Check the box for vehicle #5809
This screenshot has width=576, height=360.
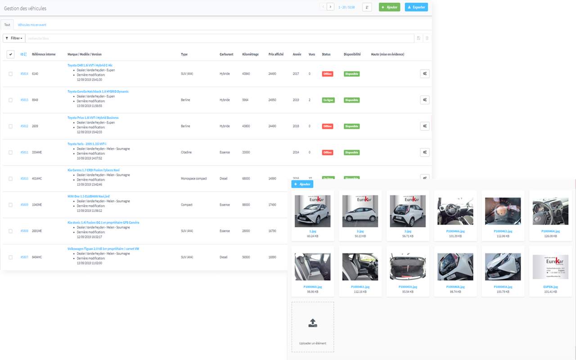click(11, 205)
